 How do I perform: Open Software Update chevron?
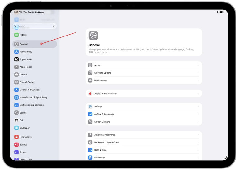[198, 73]
